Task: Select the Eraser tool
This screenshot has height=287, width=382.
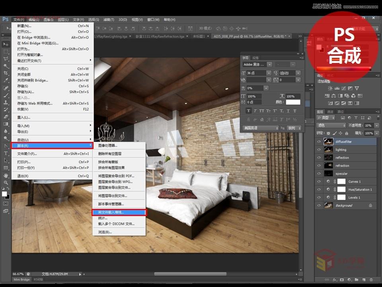Action: coord(6,117)
